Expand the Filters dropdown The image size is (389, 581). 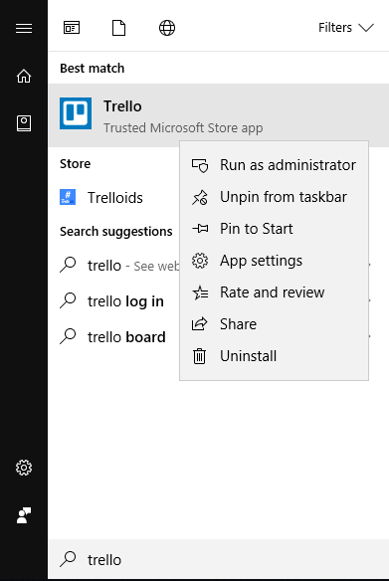(x=346, y=28)
